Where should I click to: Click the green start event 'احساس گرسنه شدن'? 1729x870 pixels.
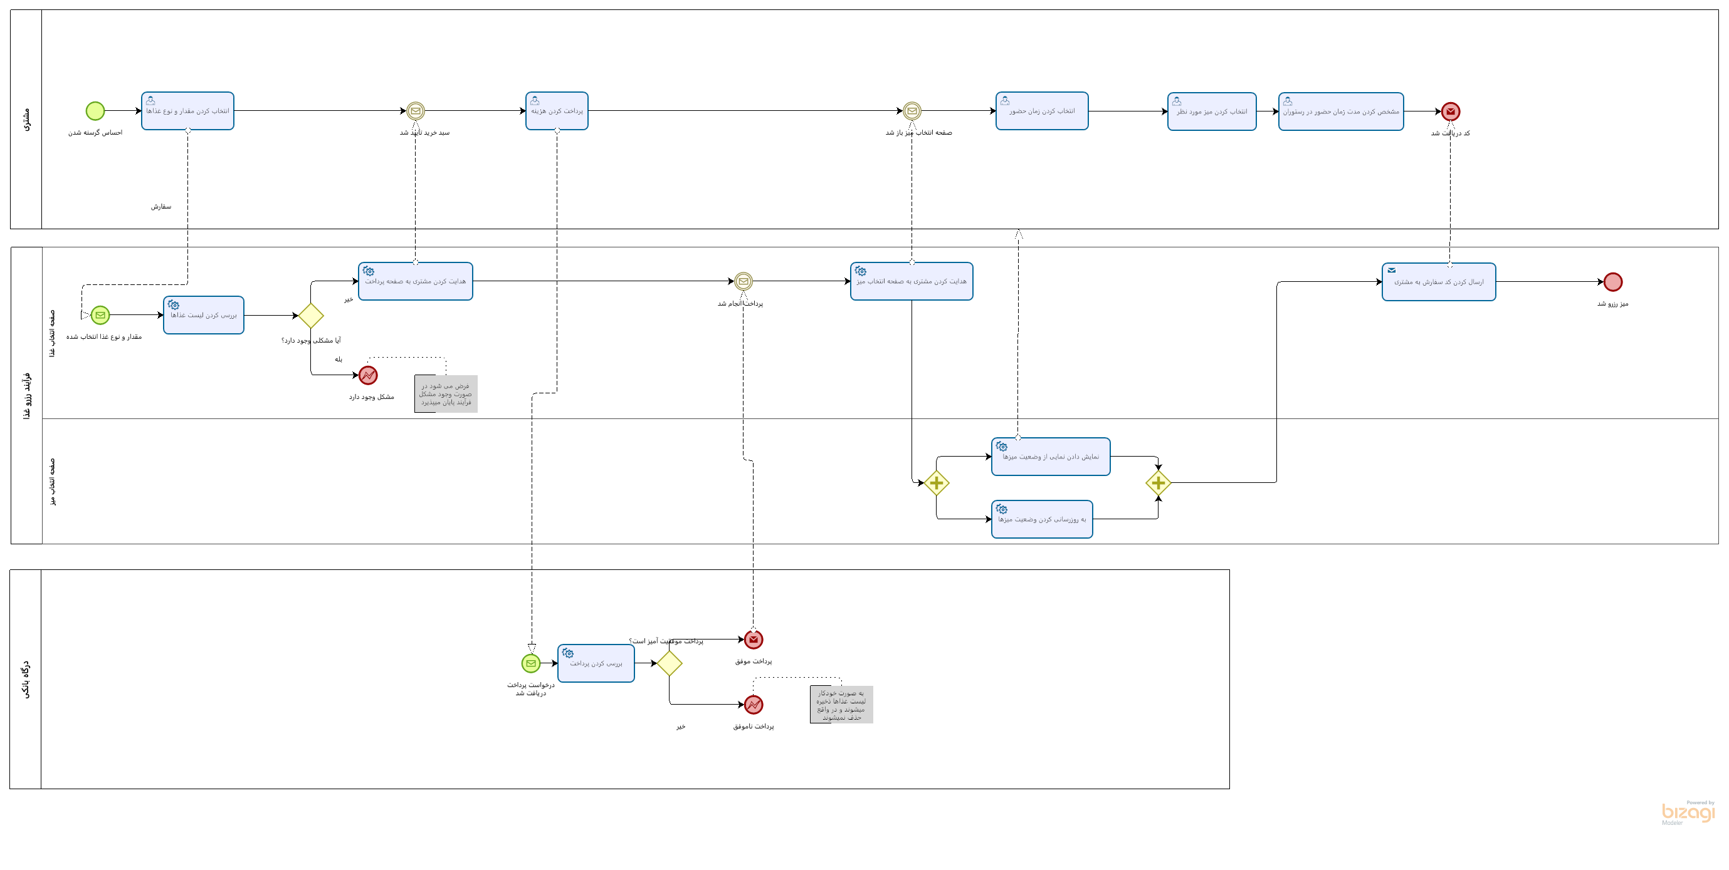(x=95, y=111)
